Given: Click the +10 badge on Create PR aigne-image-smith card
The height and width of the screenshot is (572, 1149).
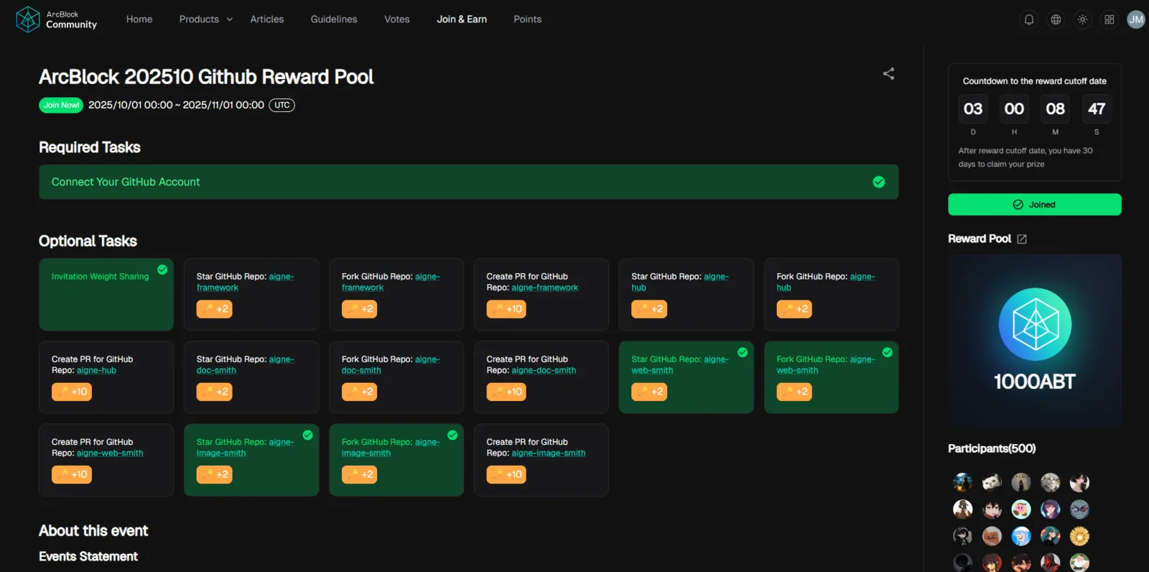Looking at the screenshot, I should [506, 474].
